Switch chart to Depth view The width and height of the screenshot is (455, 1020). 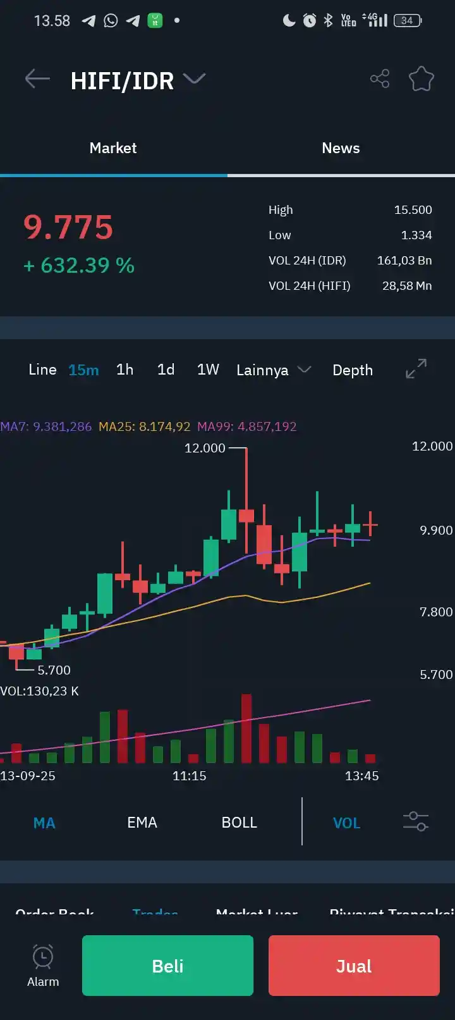coord(353,370)
